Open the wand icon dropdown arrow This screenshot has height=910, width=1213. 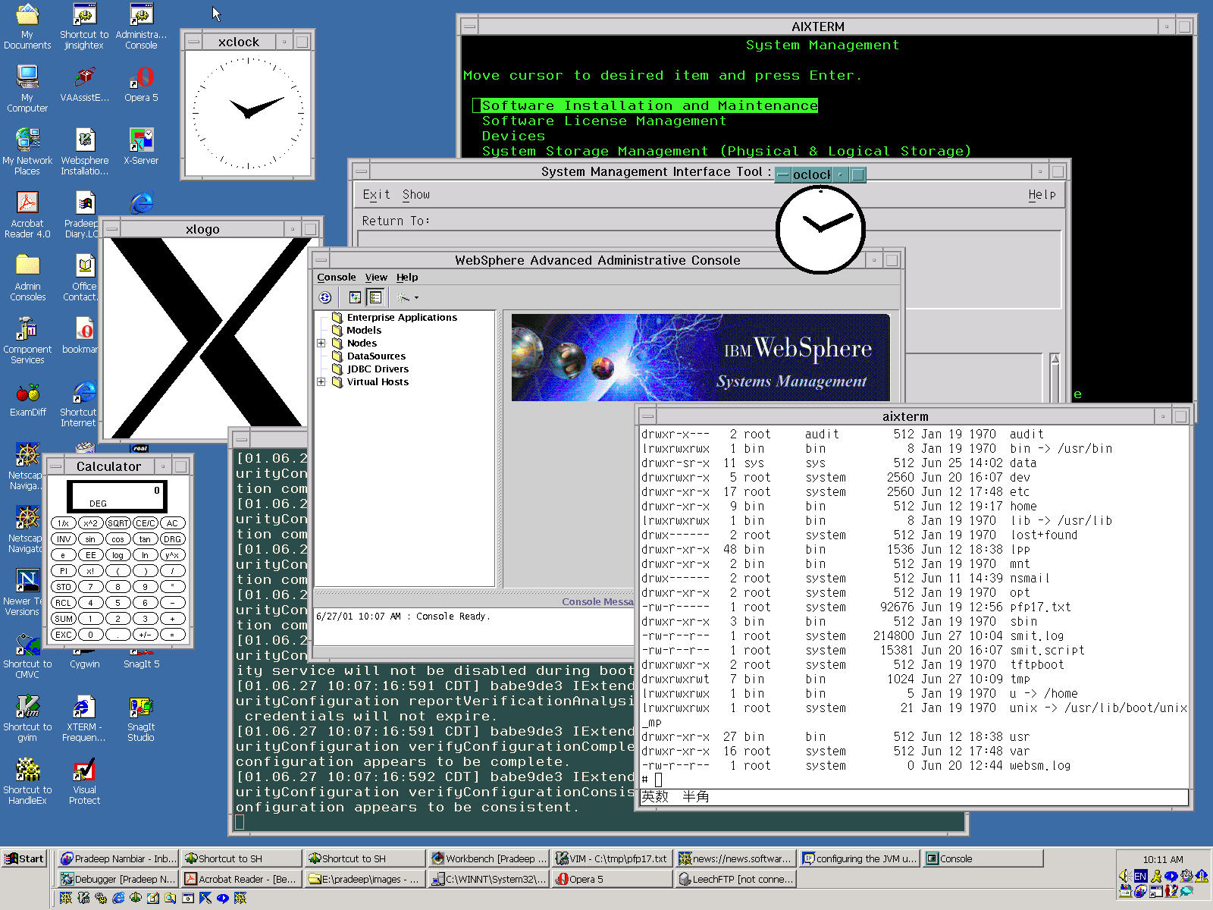click(416, 297)
